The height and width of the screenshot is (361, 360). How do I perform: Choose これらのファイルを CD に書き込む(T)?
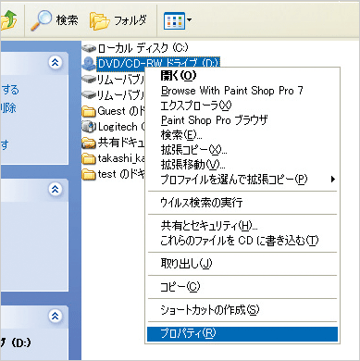pyautogui.click(x=242, y=241)
